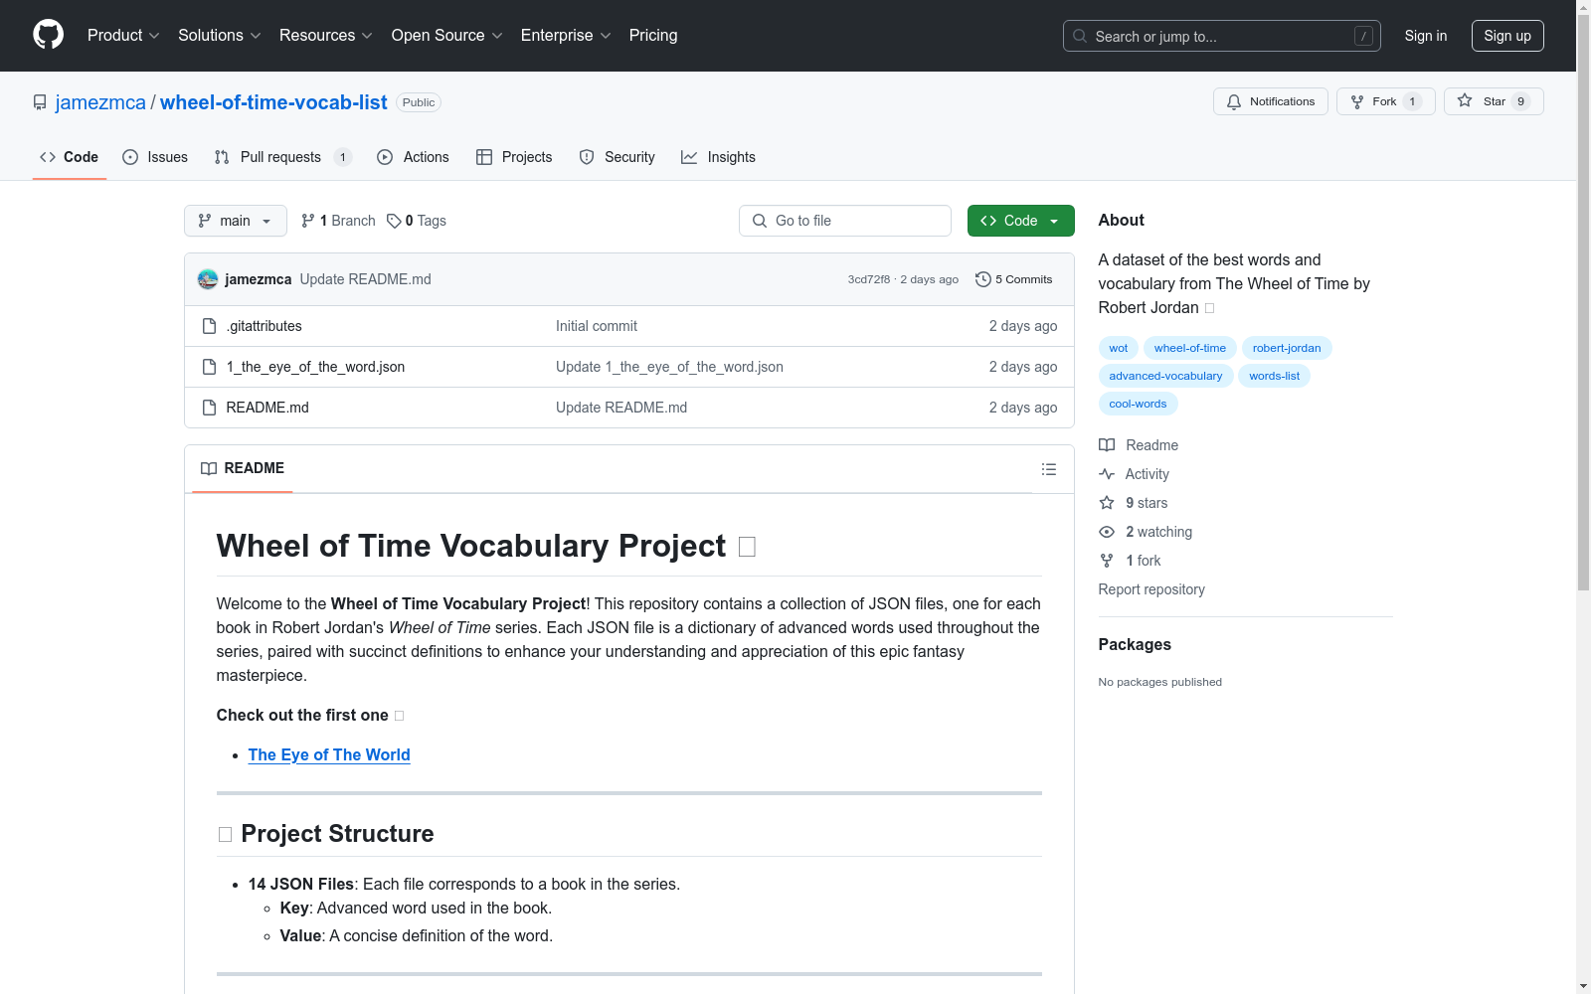Screen dimensions: 1591x994
Task: Open the Projects tab
Action: (x=514, y=157)
